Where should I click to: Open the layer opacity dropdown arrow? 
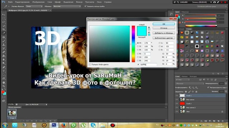[226, 84]
